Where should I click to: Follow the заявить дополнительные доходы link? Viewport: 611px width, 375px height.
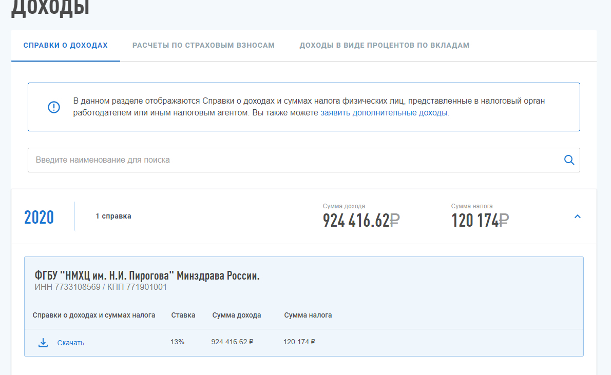[x=385, y=113]
